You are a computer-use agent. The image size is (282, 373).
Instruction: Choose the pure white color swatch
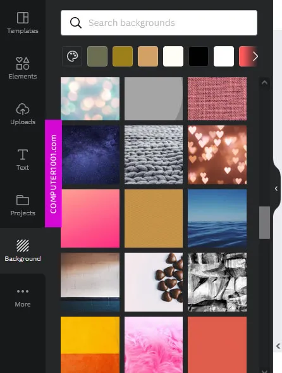click(224, 56)
